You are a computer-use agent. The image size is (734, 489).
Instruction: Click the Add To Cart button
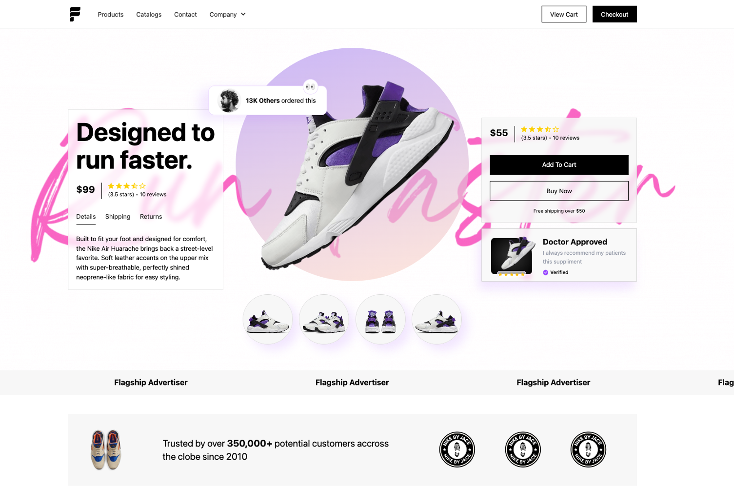click(x=559, y=165)
